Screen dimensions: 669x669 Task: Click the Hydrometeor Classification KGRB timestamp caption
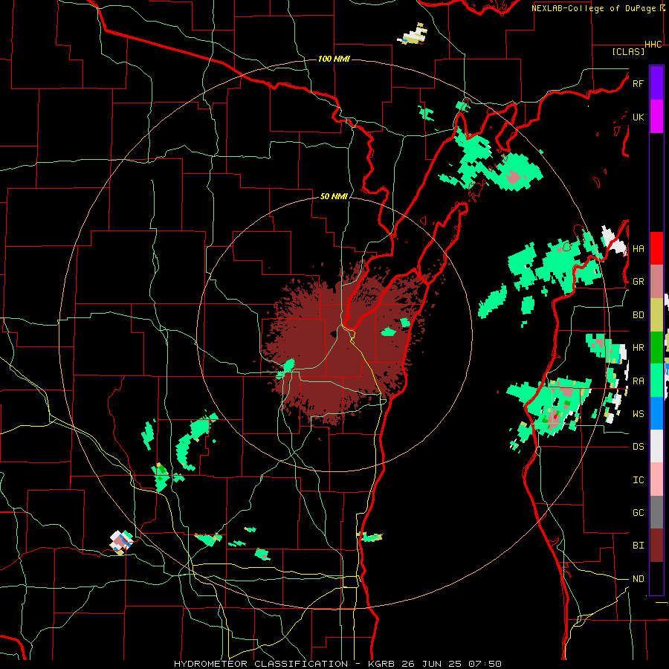(x=337, y=664)
